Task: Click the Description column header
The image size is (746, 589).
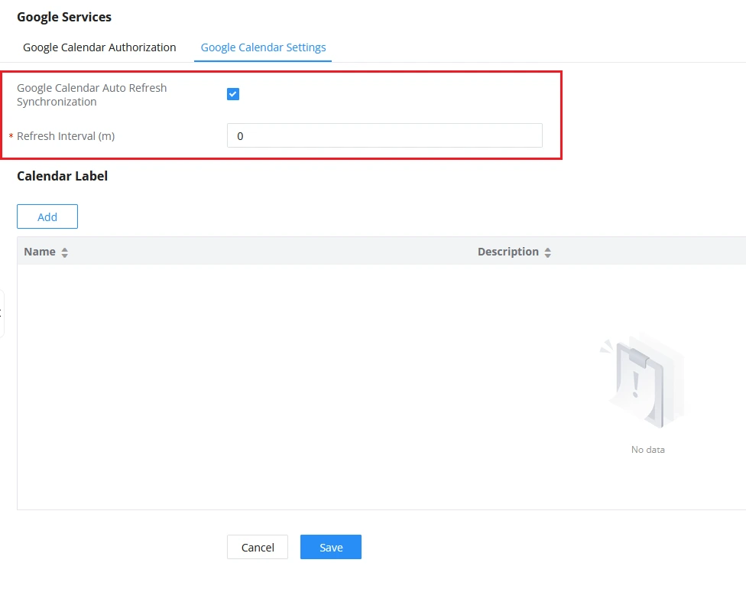Action: pos(508,252)
